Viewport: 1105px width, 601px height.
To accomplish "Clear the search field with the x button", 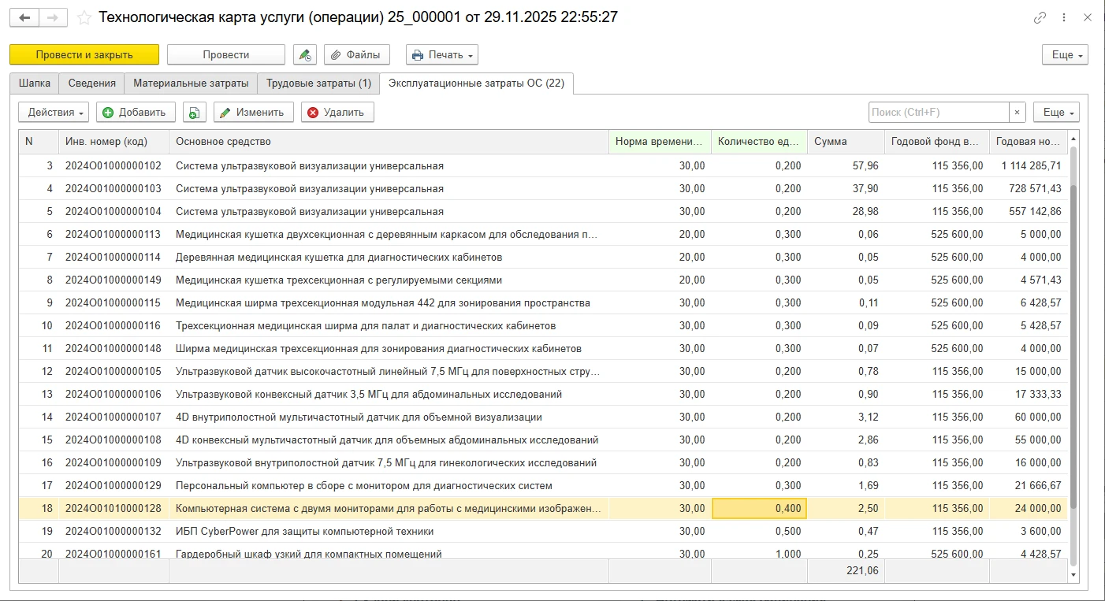I will point(1018,112).
